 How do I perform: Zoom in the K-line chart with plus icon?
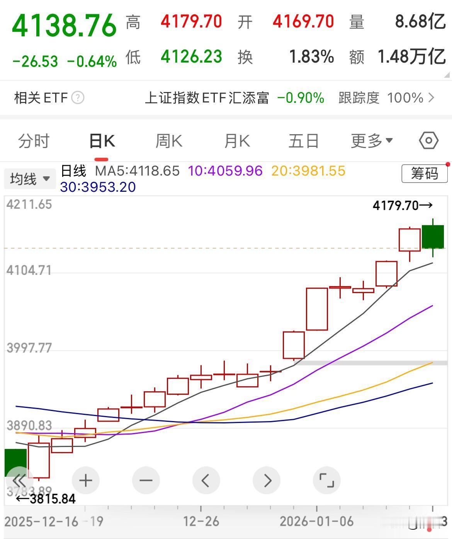tap(85, 480)
